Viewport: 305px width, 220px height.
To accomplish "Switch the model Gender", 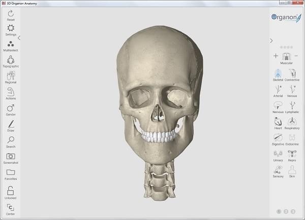I will [11, 108].
